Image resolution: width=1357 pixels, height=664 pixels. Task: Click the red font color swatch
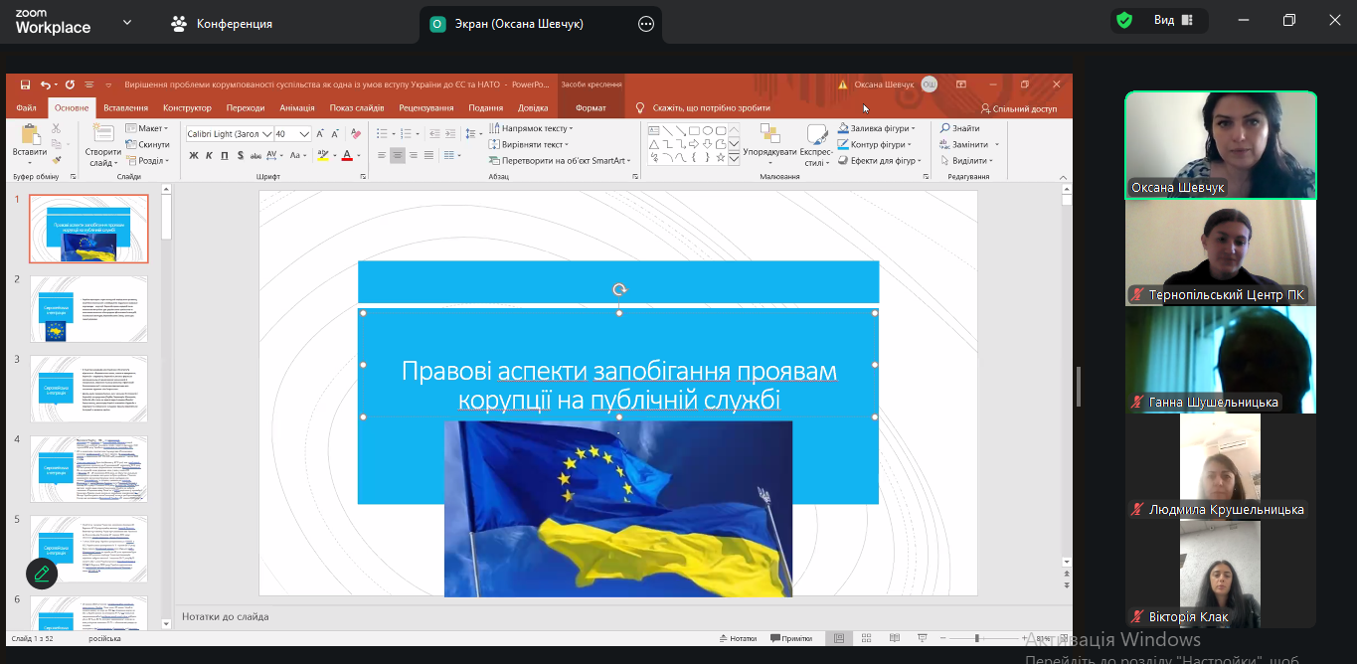click(x=347, y=156)
